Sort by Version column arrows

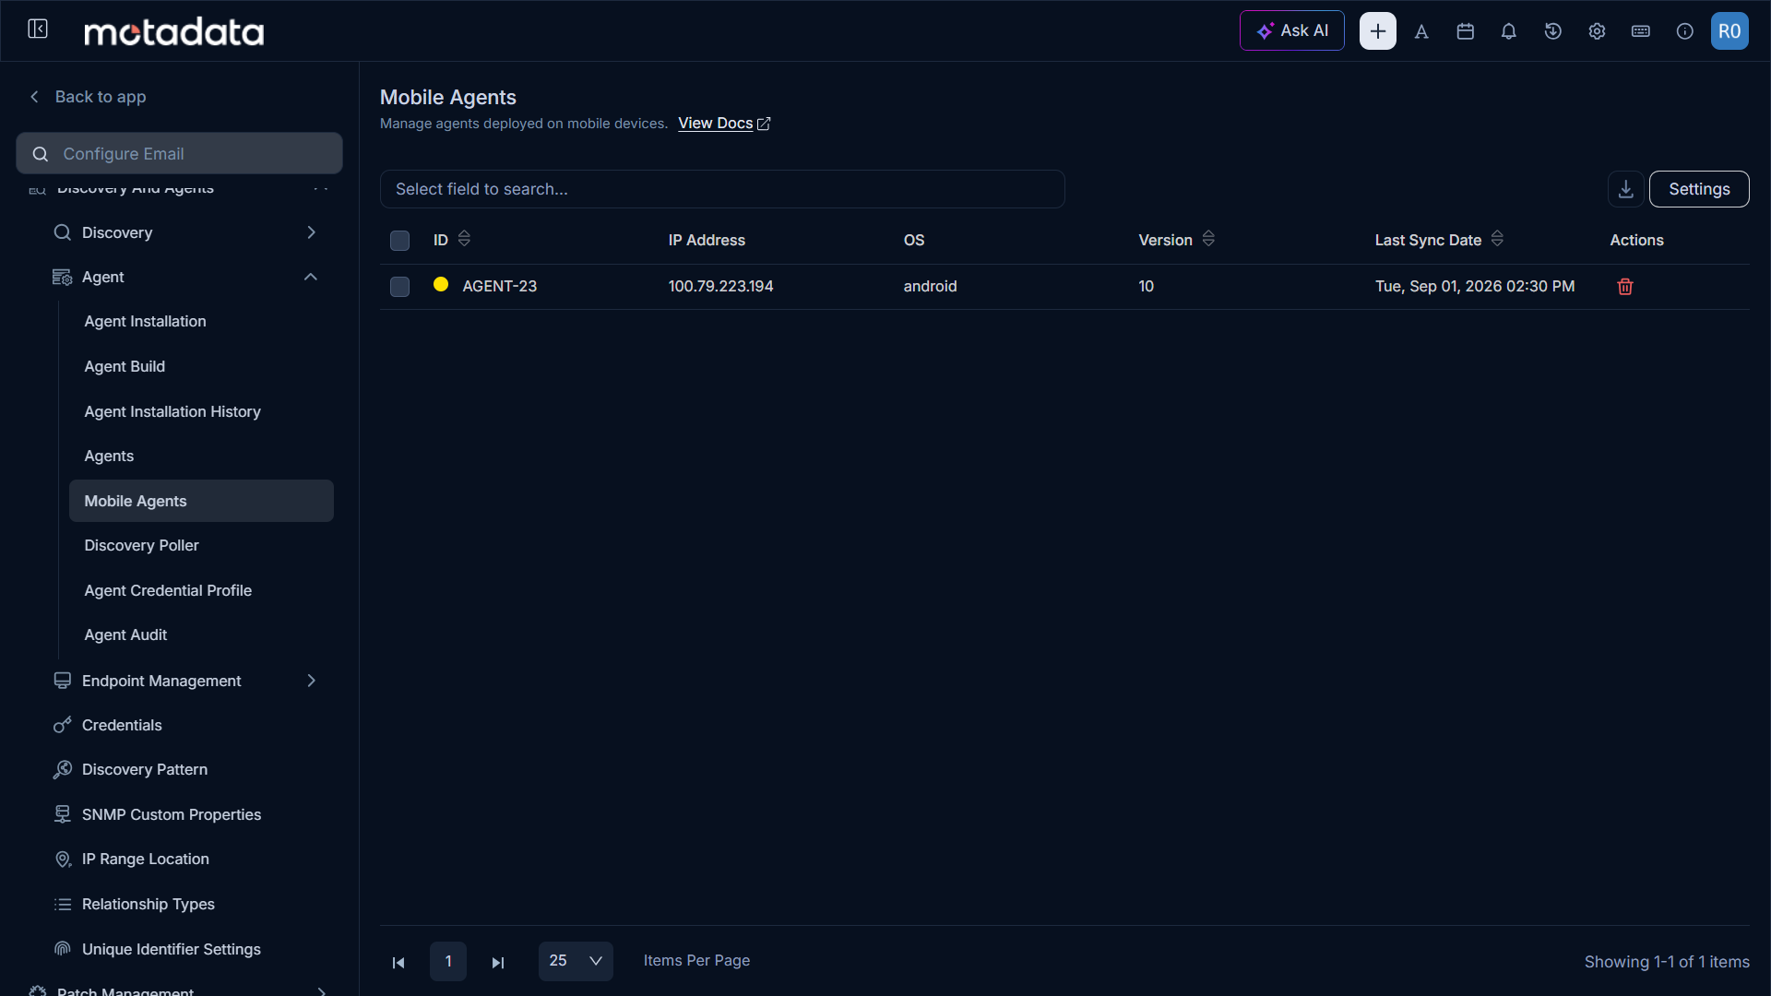point(1208,239)
